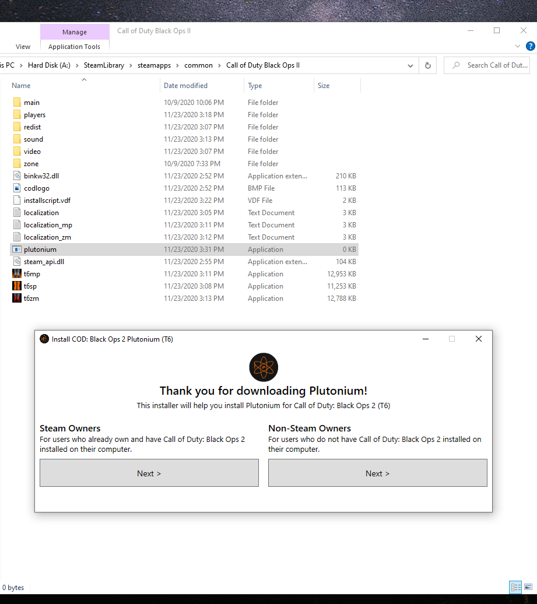537x604 pixels.
Task: Open the Application Tools tab
Action: [x=75, y=47]
